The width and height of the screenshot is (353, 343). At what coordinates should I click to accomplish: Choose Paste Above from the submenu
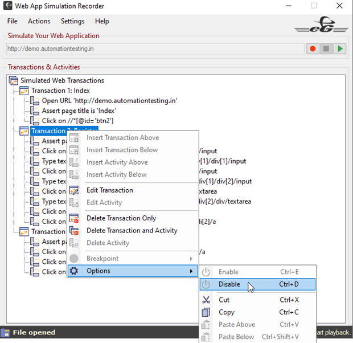pyautogui.click(x=257, y=325)
